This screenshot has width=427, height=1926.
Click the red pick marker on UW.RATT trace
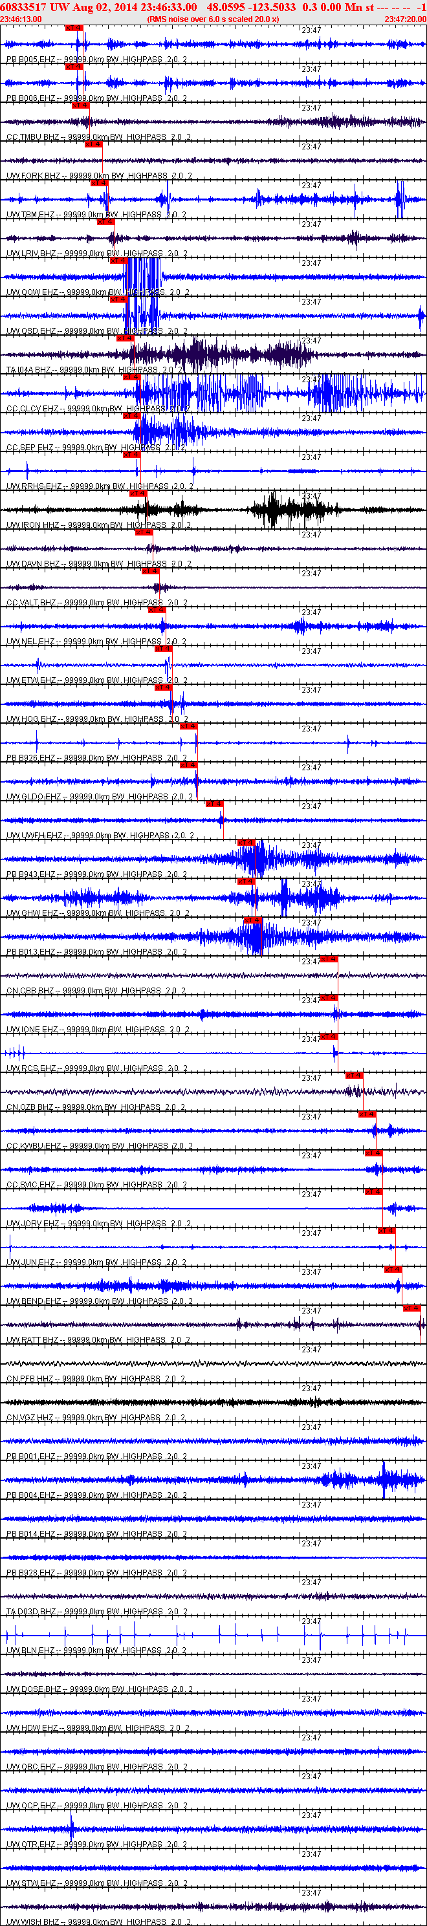412,1308
